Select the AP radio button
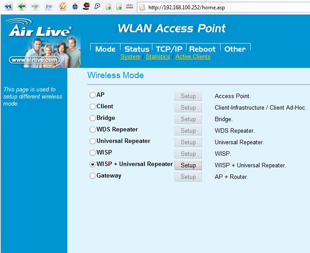The image size is (310, 253). click(x=93, y=95)
